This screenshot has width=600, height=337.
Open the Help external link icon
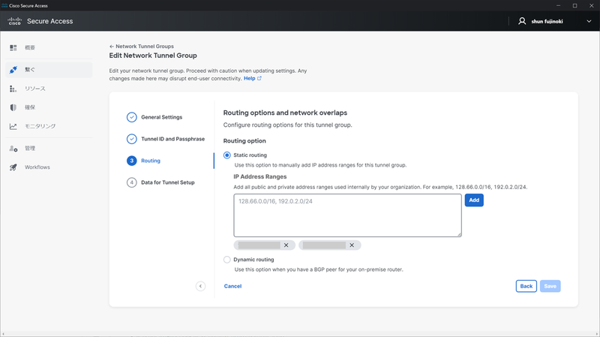[259, 78]
